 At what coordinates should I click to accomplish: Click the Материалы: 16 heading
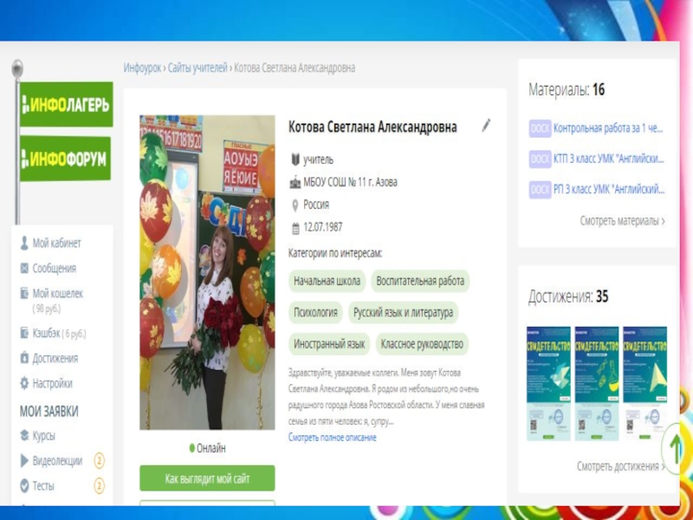pyautogui.click(x=567, y=90)
